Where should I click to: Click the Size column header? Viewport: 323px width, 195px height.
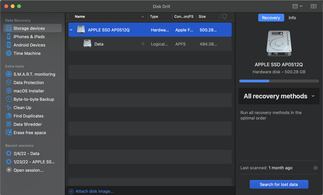(x=202, y=17)
